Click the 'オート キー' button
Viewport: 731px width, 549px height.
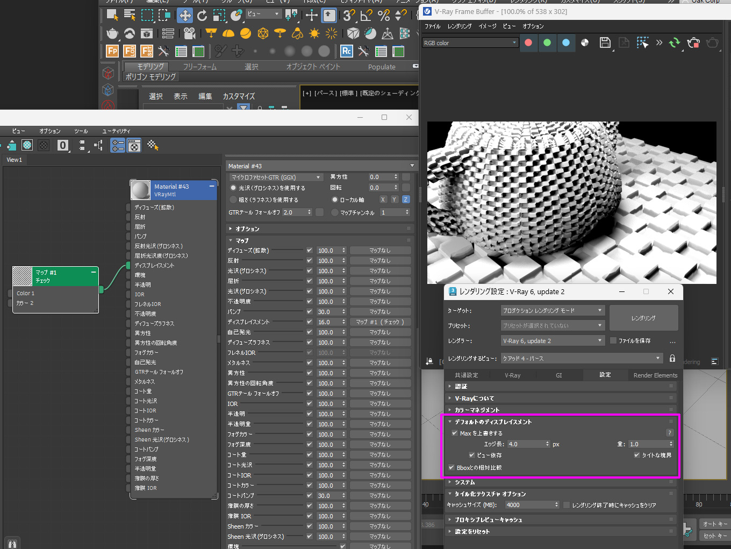[x=715, y=524]
